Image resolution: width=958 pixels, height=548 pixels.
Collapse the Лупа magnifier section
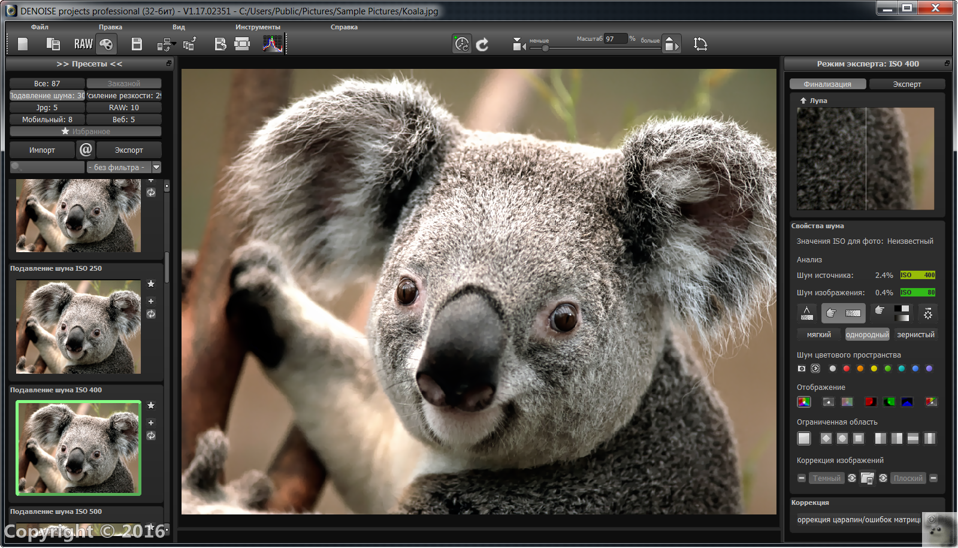click(x=803, y=101)
